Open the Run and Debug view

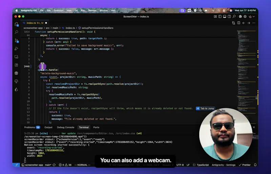pos(16,49)
